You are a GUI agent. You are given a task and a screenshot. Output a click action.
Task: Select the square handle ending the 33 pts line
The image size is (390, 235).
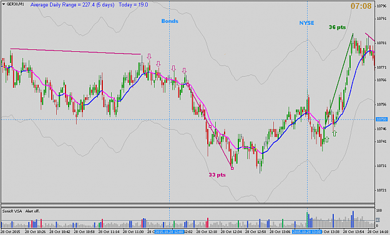click(232, 168)
